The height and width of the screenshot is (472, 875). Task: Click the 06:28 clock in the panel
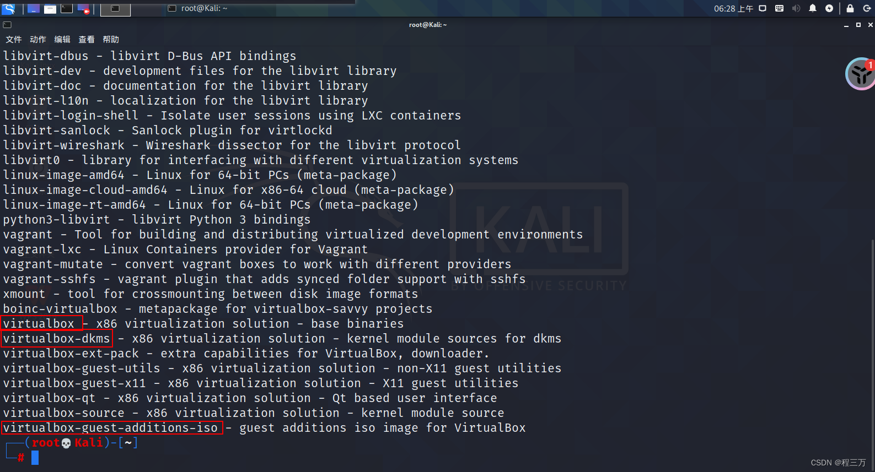733,8
